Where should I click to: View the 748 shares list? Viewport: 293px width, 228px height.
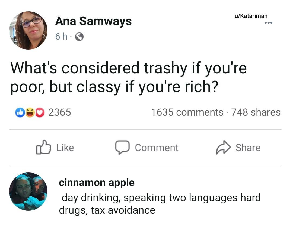click(256, 112)
